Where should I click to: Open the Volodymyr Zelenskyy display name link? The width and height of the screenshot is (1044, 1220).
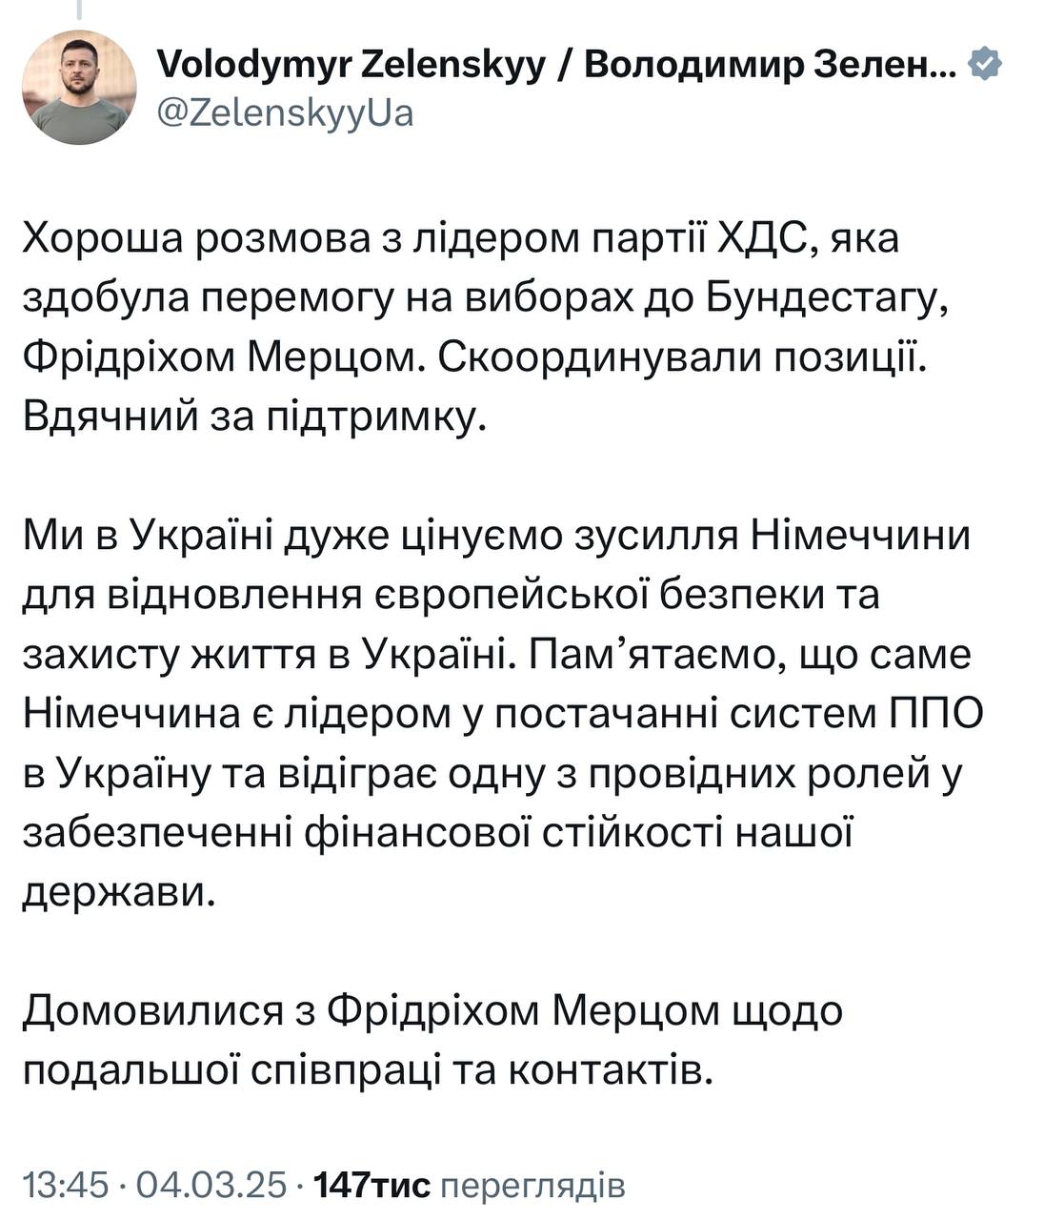(x=556, y=65)
